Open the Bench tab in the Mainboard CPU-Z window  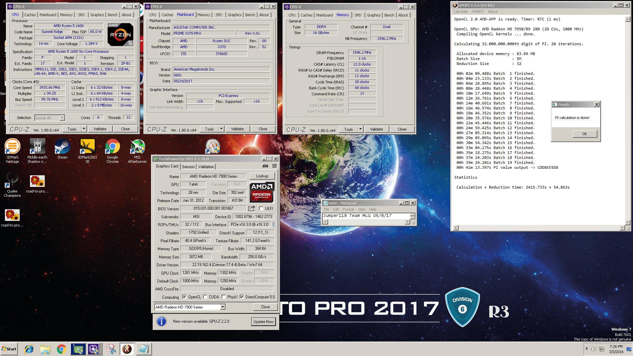pos(250,15)
